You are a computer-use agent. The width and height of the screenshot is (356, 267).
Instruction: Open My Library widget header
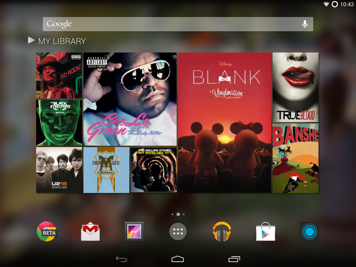pyautogui.click(x=57, y=41)
